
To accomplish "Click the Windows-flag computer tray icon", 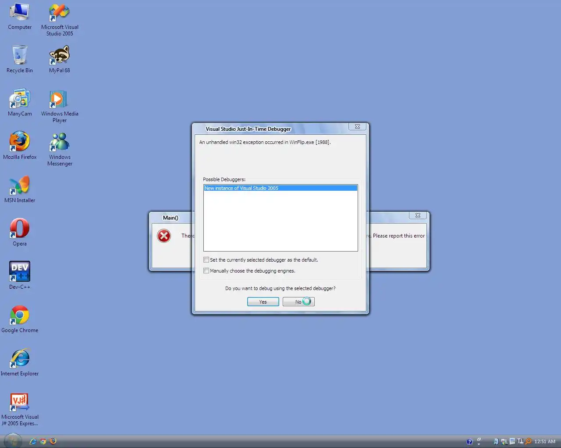I will [x=504, y=441].
